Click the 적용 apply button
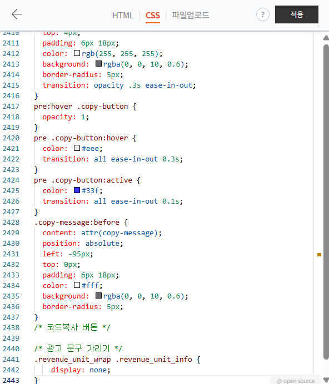This screenshot has width=329, height=384. click(297, 14)
